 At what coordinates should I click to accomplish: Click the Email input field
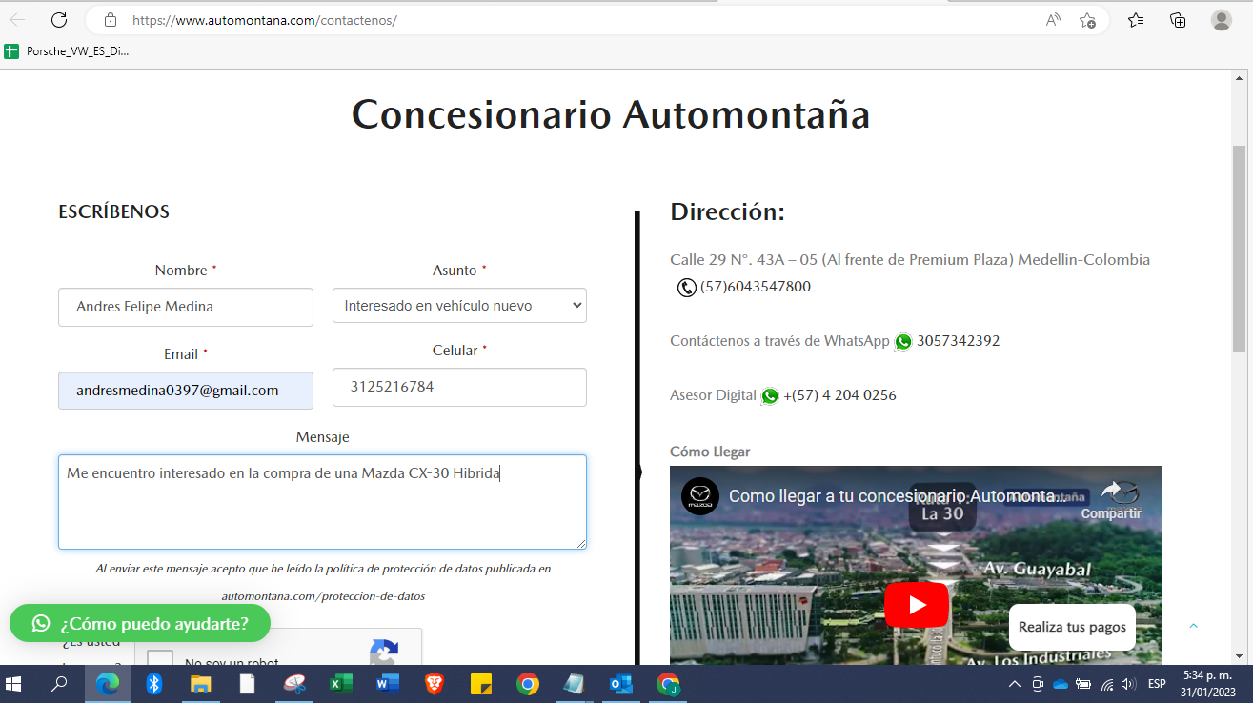click(186, 391)
